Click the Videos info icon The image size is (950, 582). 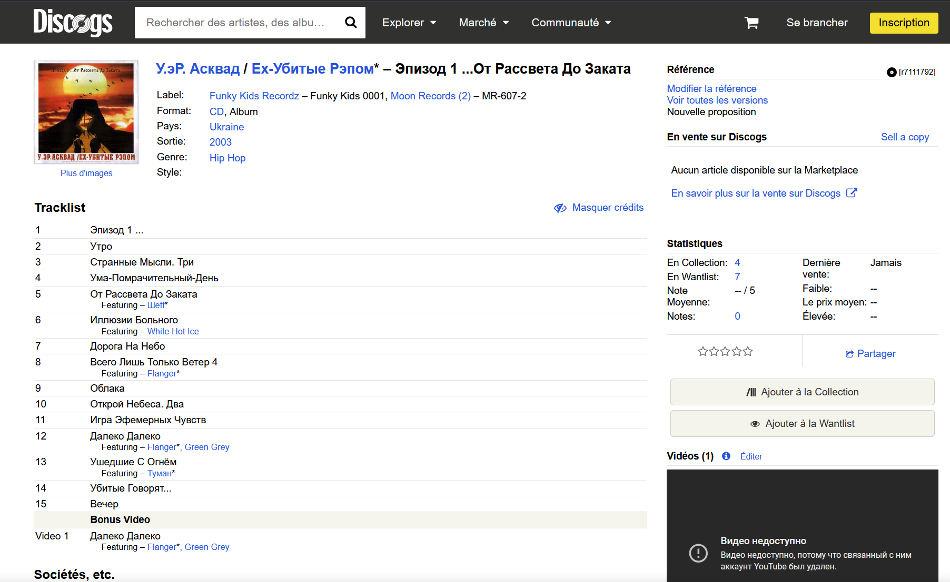coord(726,456)
